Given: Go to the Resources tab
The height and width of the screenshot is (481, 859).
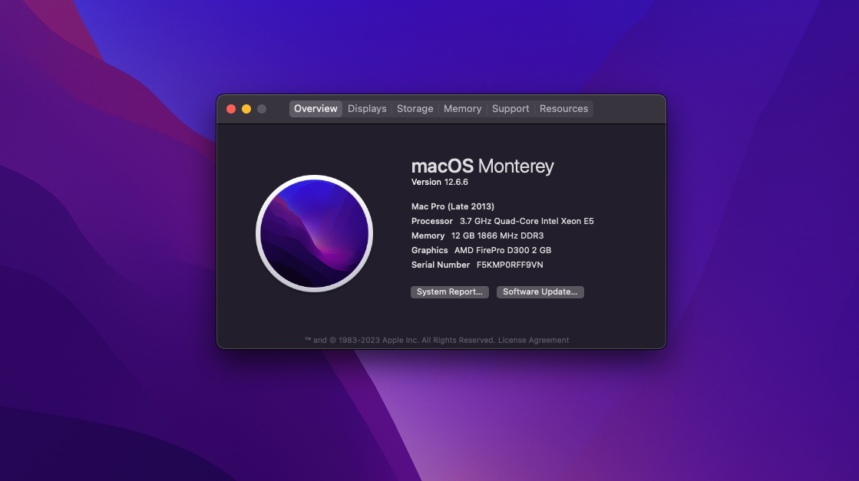Looking at the screenshot, I should (x=563, y=108).
